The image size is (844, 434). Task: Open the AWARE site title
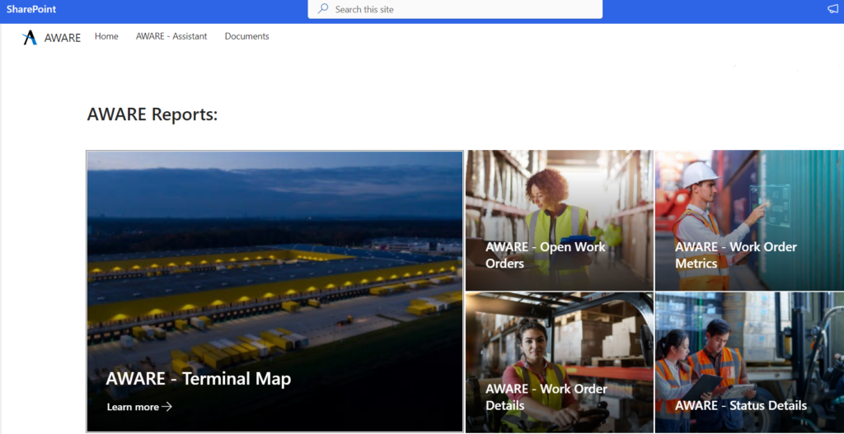pos(63,38)
